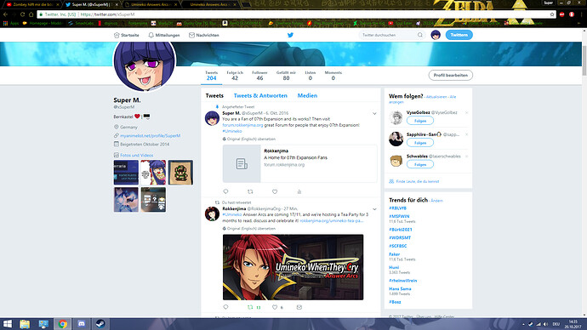Open Follower count
This screenshot has width=587, height=330.
coord(259,76)
